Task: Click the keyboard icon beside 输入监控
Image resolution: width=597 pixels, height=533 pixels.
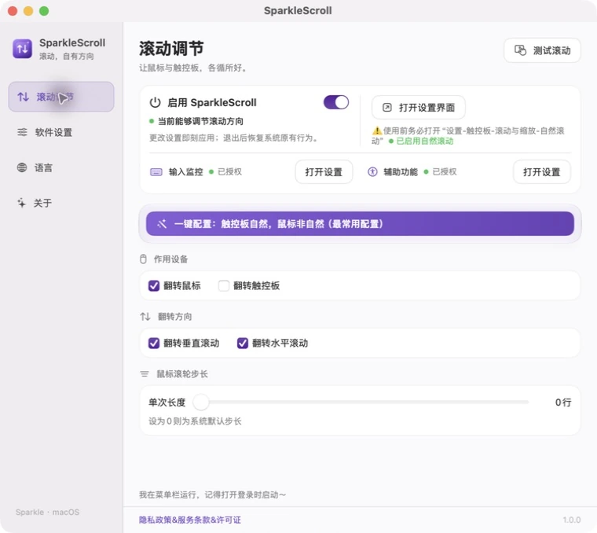Action: coord(156,172)
